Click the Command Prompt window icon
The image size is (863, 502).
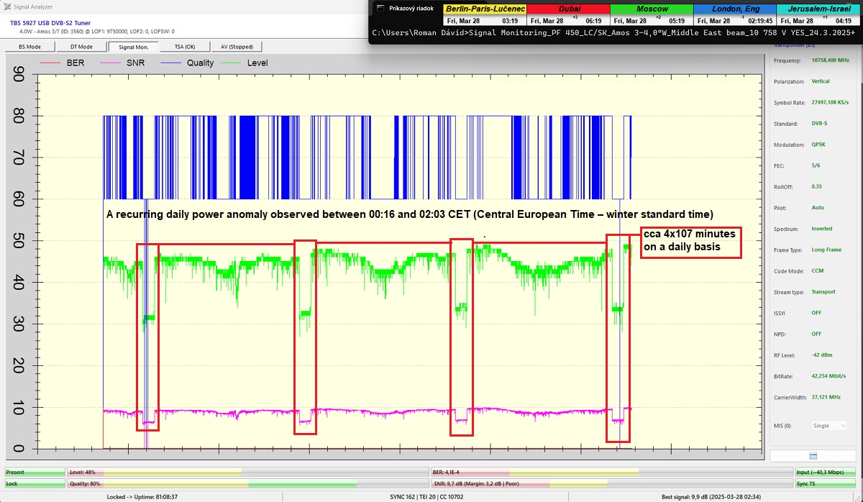tap(380, 9)
